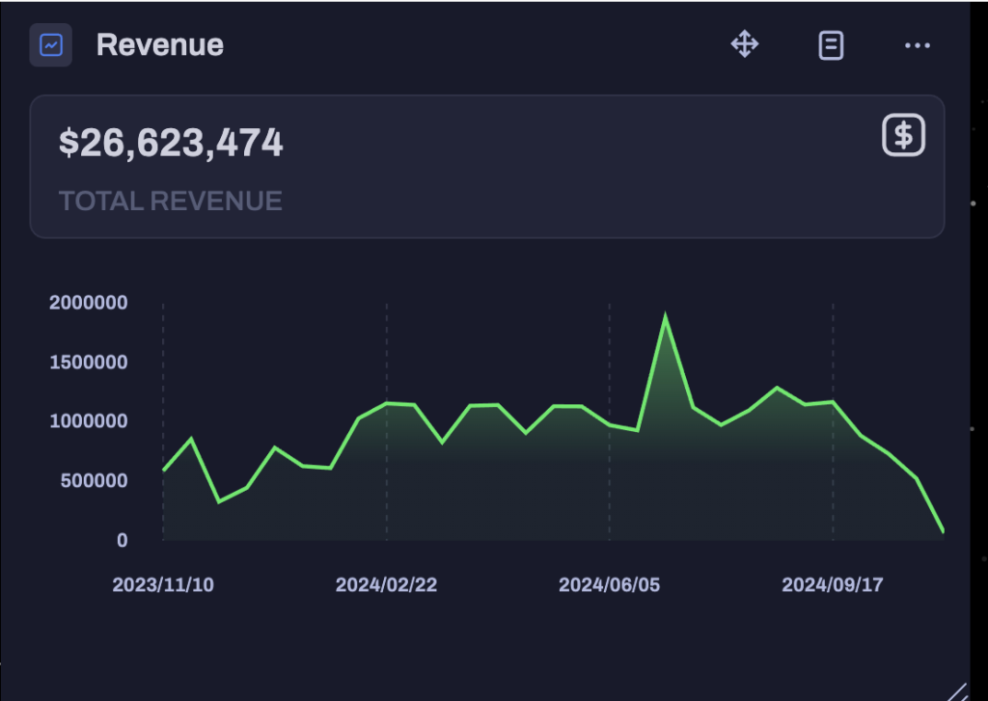
Task: Click the 1000000 y-axis label
Action: 88,421
